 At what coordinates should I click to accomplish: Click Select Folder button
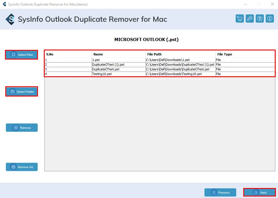[22, 92]
